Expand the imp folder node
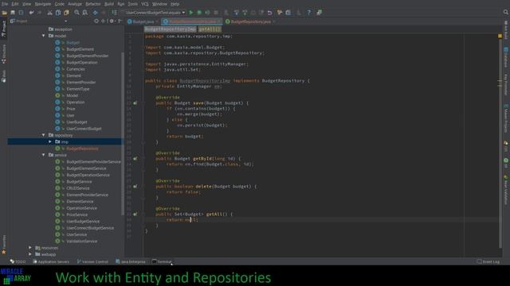Screen dimensions: 510x286 point(50,141)
